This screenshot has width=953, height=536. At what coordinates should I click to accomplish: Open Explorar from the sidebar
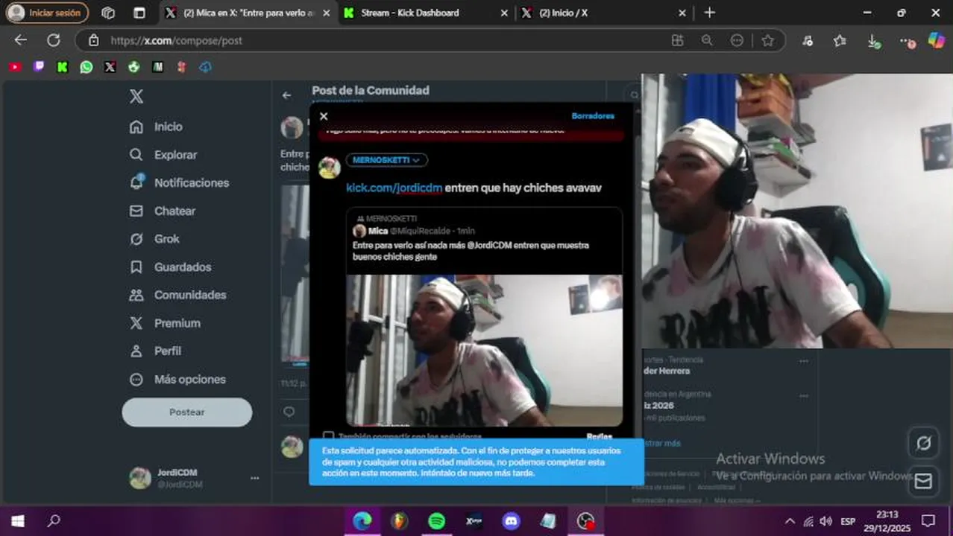click(x=163, y=155)
